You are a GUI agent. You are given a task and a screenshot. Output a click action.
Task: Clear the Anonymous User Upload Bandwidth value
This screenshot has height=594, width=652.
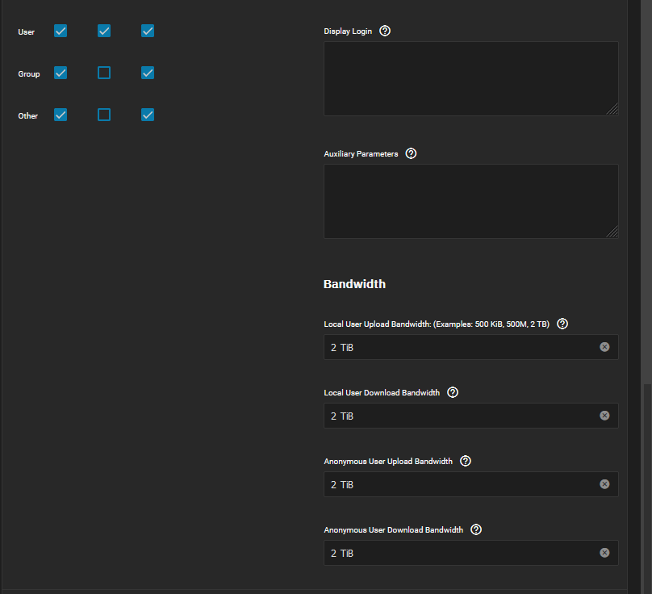pos(604,484)
